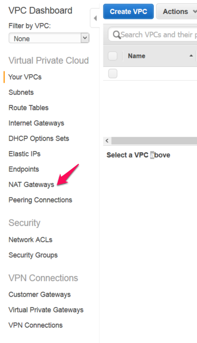This screenshot has width=197, height=343.
Task: Click the magnifier search icon
Action: click(x=117, y=35)
